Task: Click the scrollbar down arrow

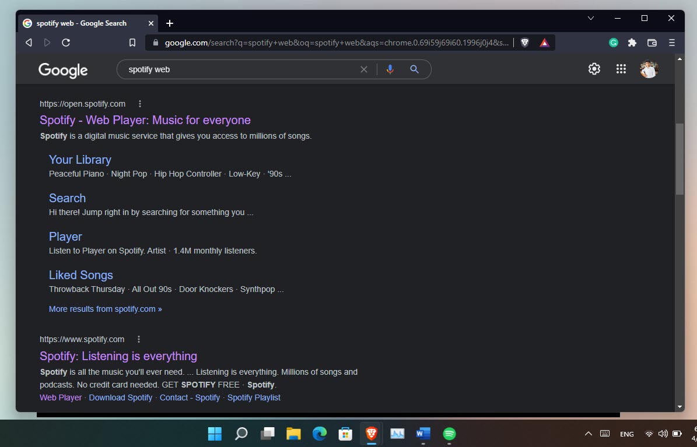Action: 680,407
